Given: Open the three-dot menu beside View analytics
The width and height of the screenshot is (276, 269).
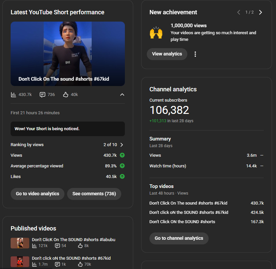Looking at the screenshot, I should tap(195, 54).
